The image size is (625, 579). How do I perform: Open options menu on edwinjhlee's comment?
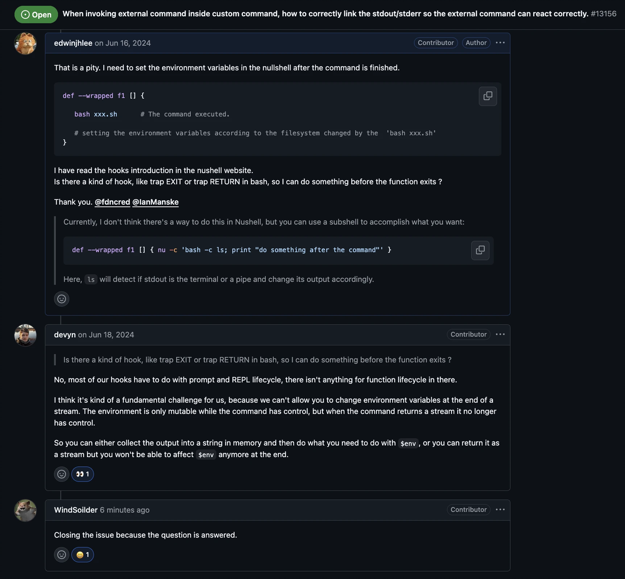coord(500,43)
